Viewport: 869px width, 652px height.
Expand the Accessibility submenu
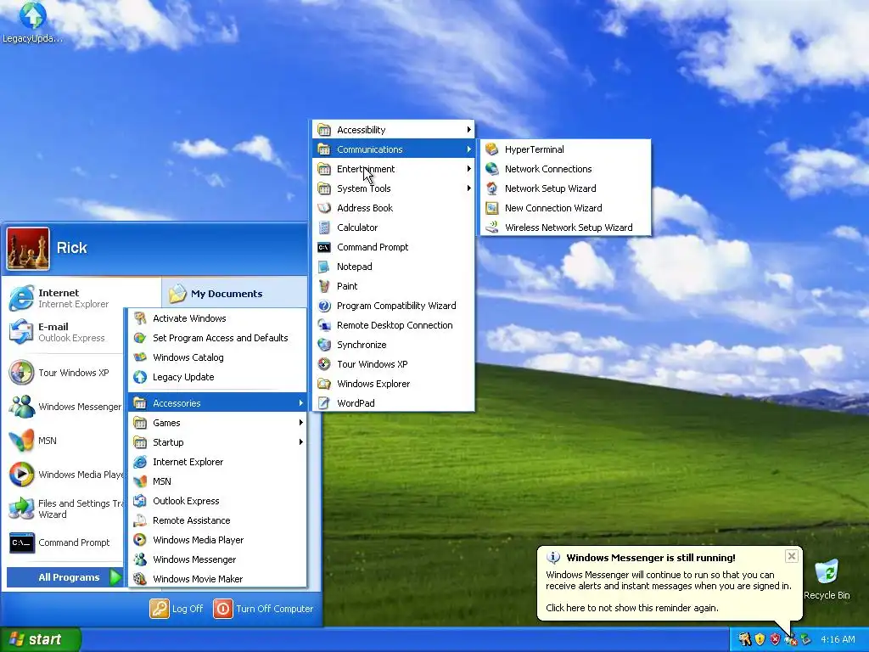point(394,130)
